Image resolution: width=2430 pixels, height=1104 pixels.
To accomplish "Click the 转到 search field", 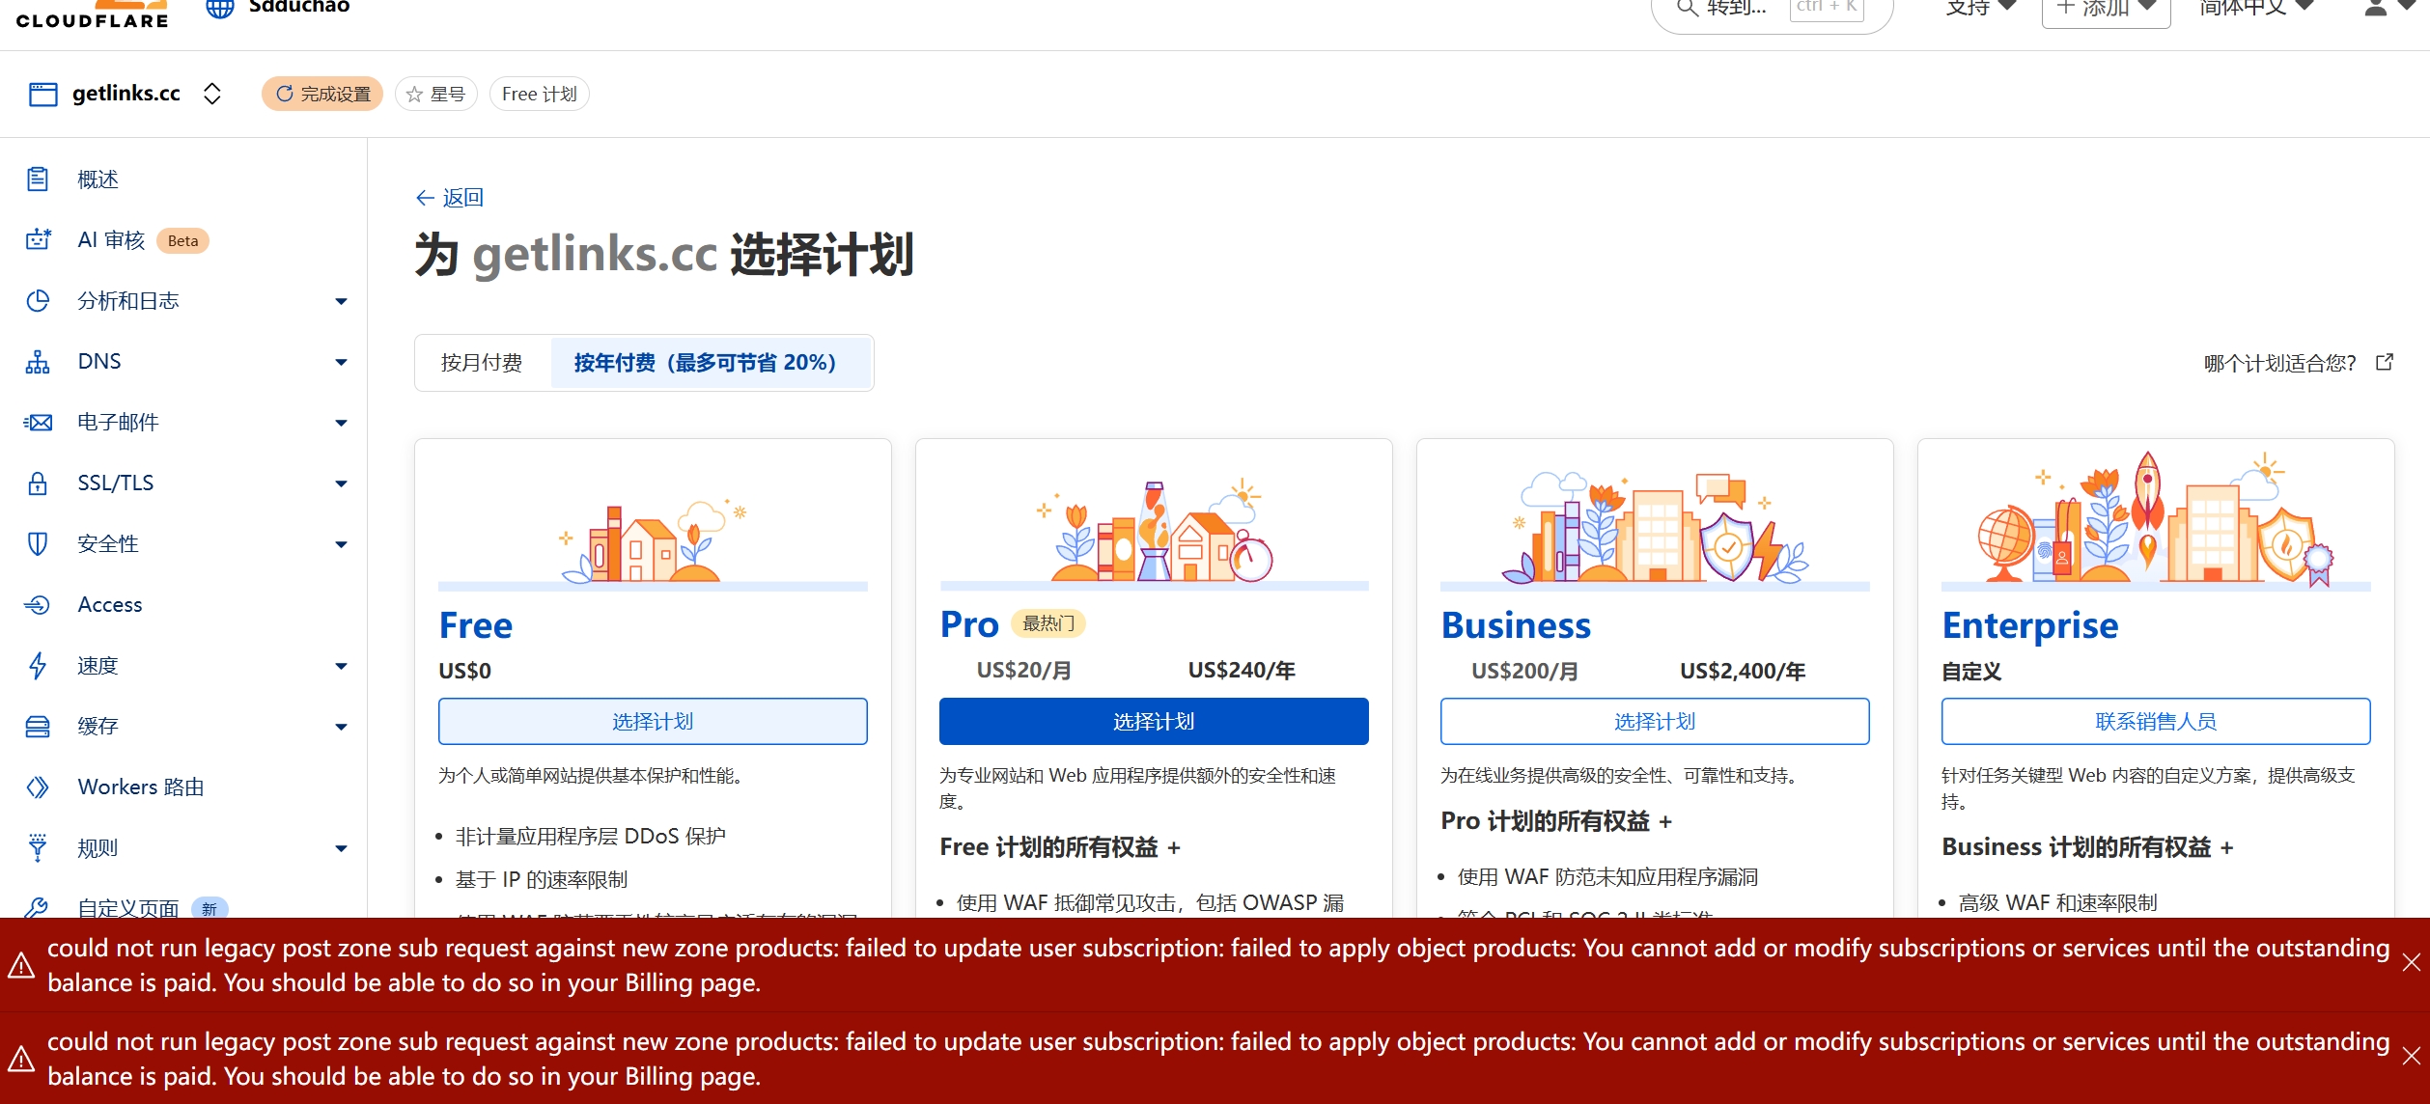I will (x=1738, y=10).
